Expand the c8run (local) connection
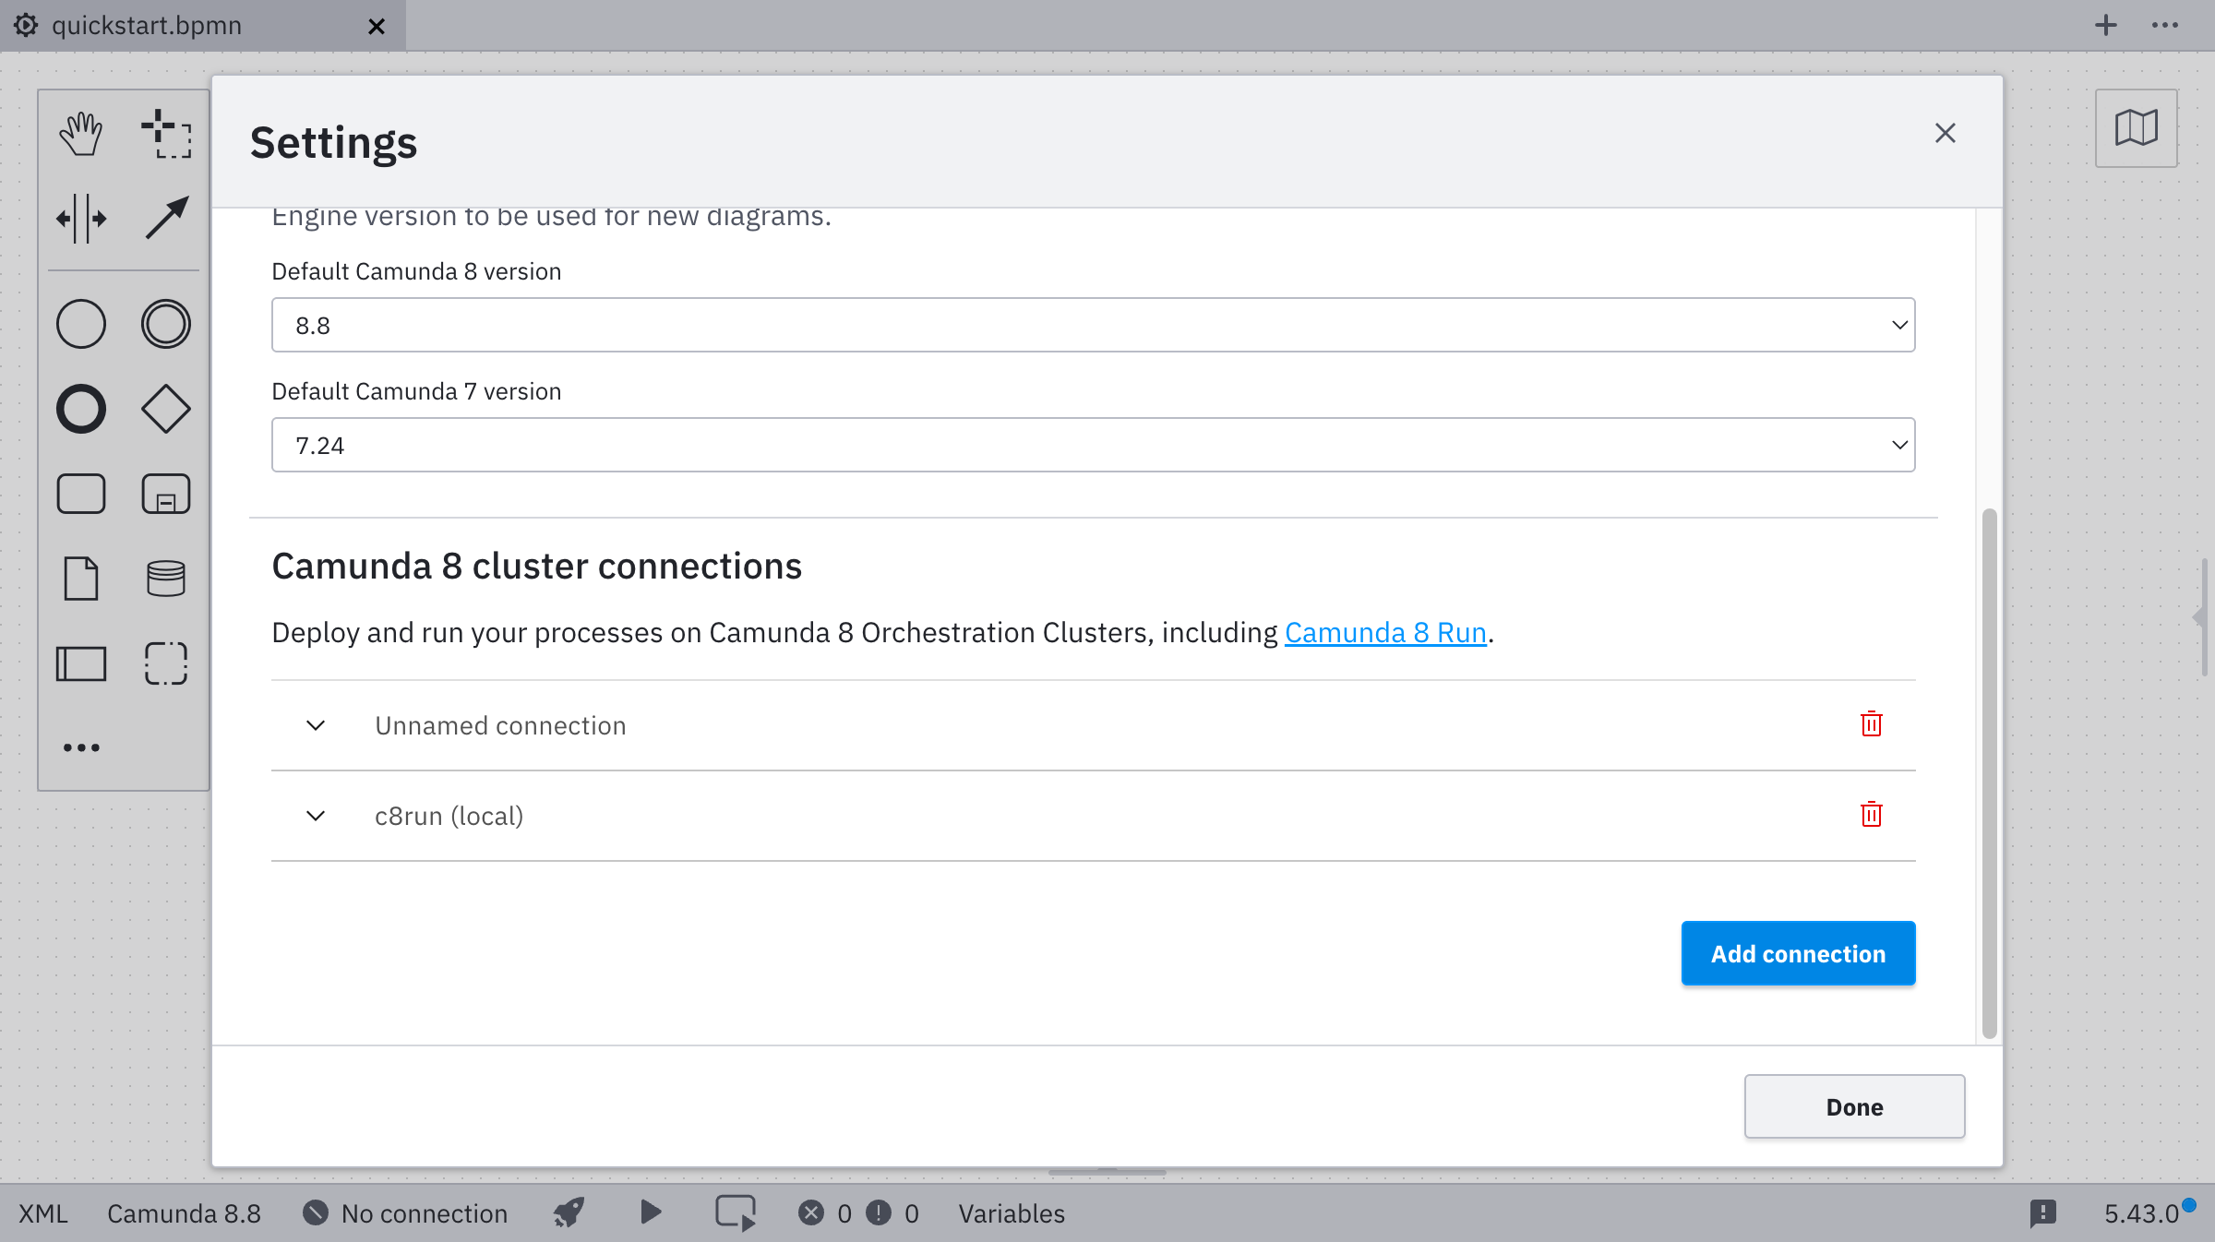This screenshot has height=1242, width=2215. tap(316, 816)
